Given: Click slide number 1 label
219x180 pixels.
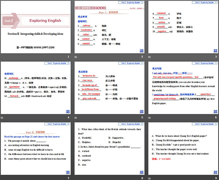Looking at the screenshot, I should (x=69, y=57).
